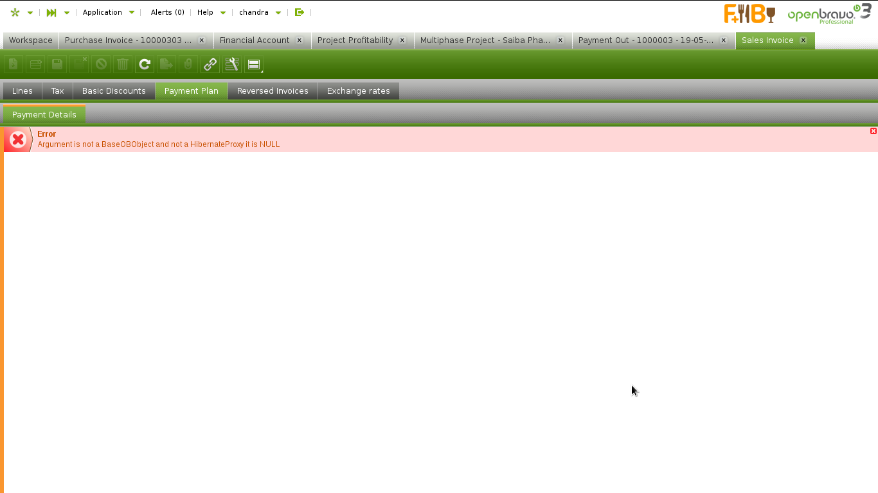This screenshot has height=493, width=878.
Task: Open the asterisk Create New menu icon
Action: pyautogui.click(x=15, y=12)
